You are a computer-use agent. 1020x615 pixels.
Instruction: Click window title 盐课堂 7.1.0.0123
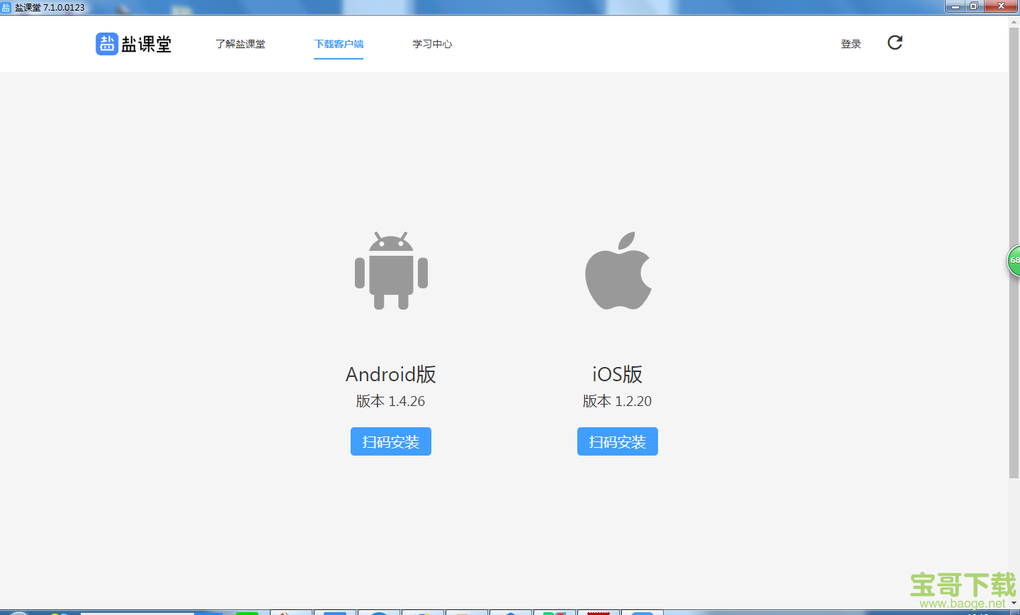tap(50, 7)
